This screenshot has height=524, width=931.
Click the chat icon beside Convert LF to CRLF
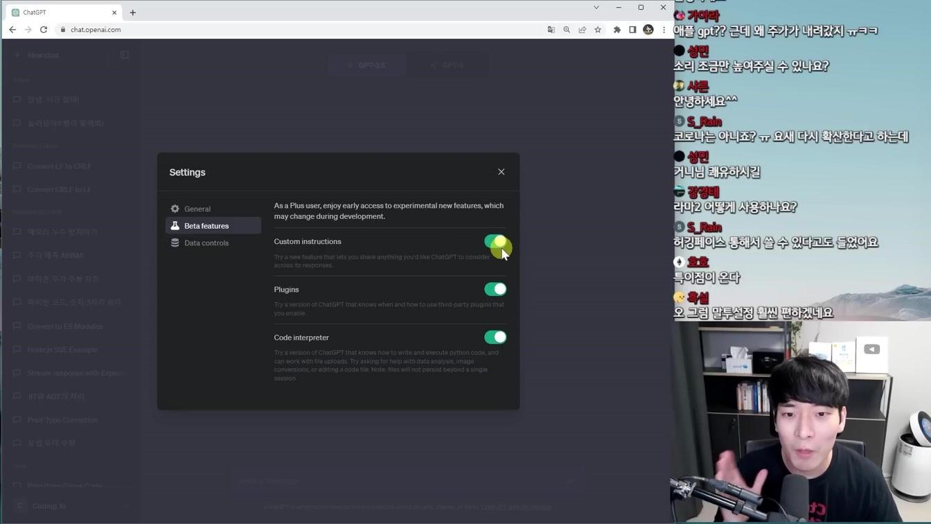17,166
